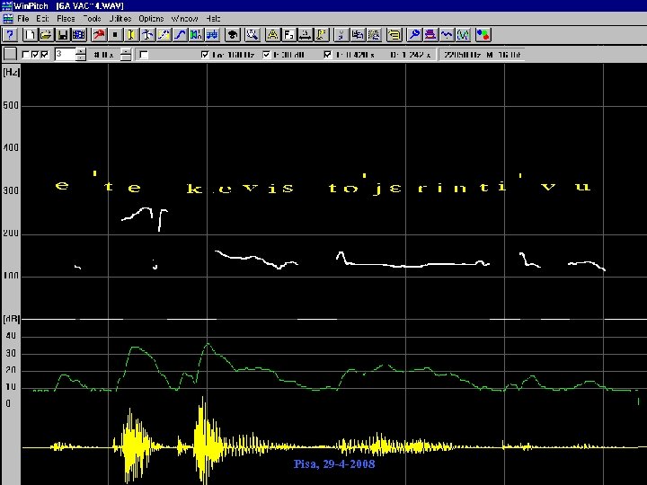Select the yellow pencil drawing tool

pyautogui.click(x=164, y=35)
